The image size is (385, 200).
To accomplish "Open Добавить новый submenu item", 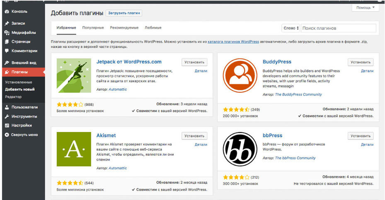I will pyautogui.click(x=20, y=89).
